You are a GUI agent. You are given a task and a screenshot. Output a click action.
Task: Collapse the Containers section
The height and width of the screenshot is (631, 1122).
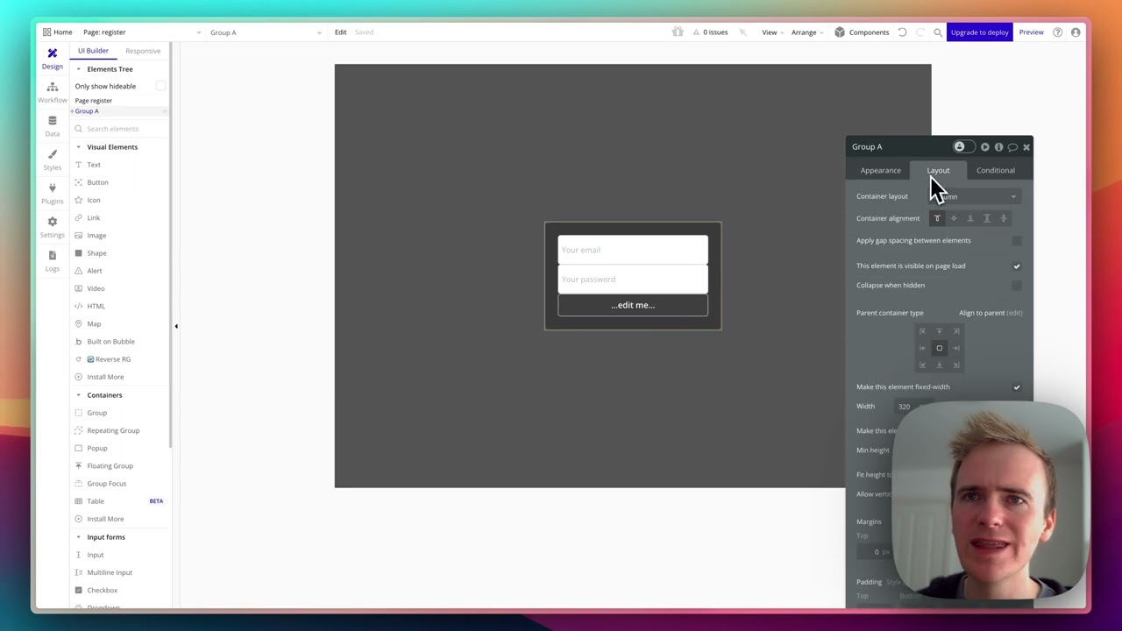pyautogui.click(x=78, y=395)
